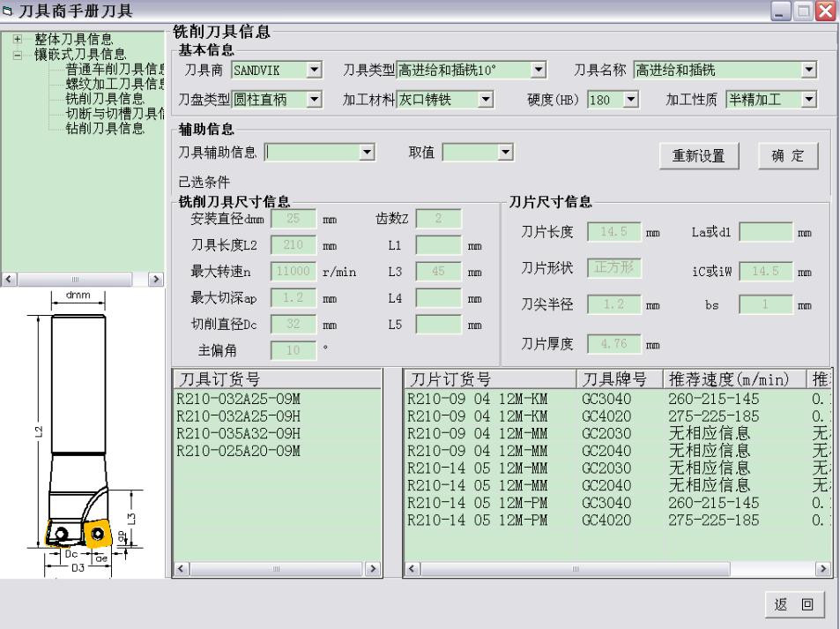Click the 确定 button
This screenshot has width=840, height=629.
tap(788, 156)
